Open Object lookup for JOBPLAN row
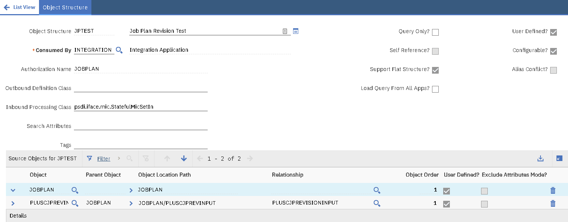Viewport: 568px width, 222px height. [x=75, y=190]
